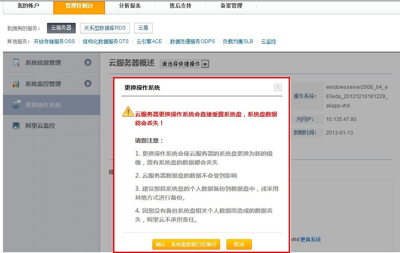Open the 我的帐户 tab
The image size is (400, 253).
coord(28,5)
